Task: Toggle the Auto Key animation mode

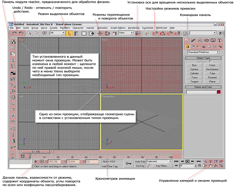Action: [x=140, y=161]
